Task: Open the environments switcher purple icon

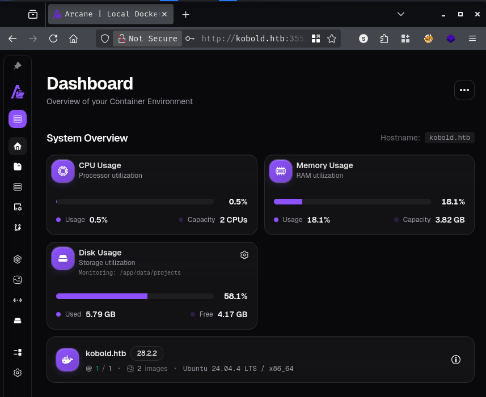Action: 18,119
